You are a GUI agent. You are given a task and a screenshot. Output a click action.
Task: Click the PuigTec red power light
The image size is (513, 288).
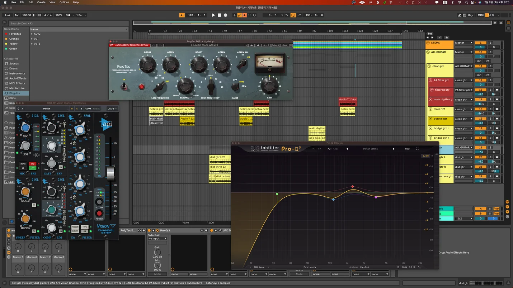tap(141, 86)
